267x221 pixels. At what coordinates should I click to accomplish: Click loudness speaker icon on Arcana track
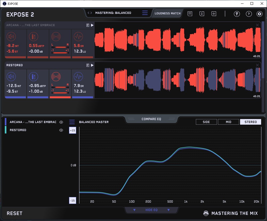(11, 37)
